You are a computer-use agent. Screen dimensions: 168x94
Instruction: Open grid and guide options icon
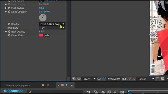coord(99,79)
